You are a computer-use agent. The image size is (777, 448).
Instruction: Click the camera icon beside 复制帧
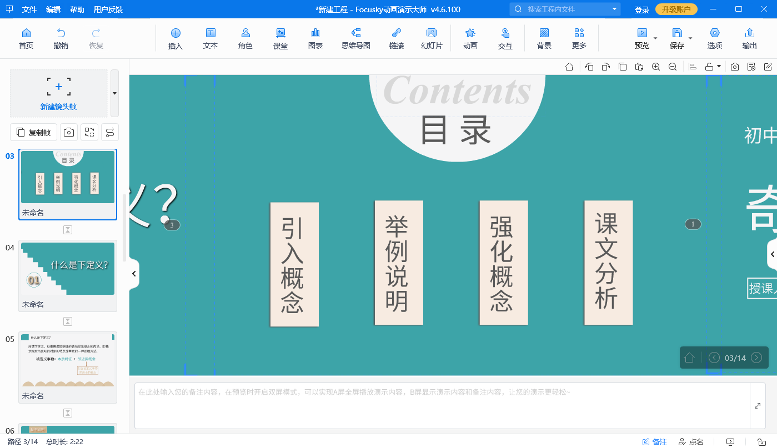click(69, 132)
